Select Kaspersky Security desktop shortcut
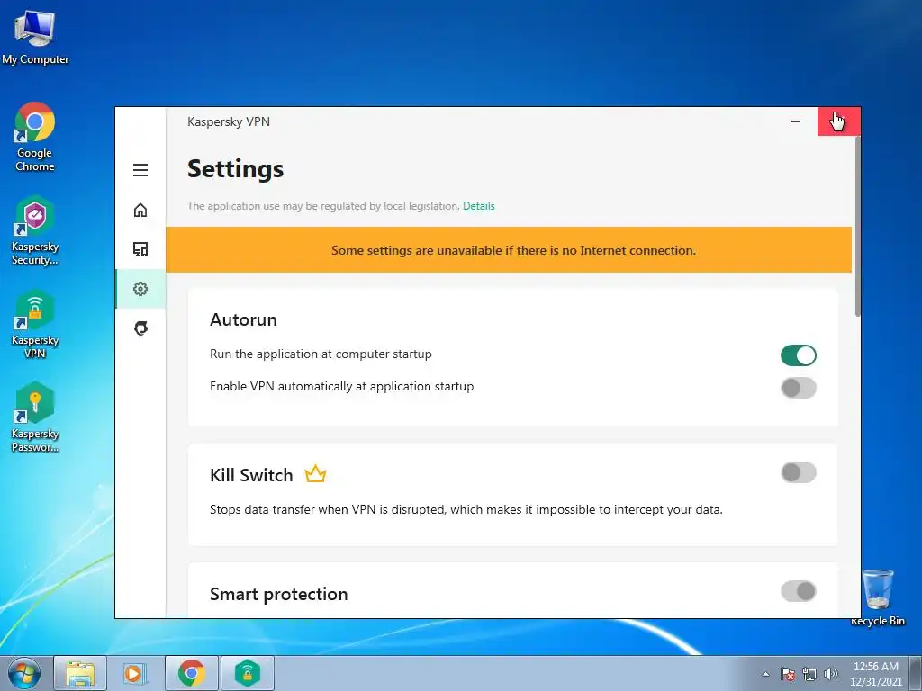 [35, 231]
